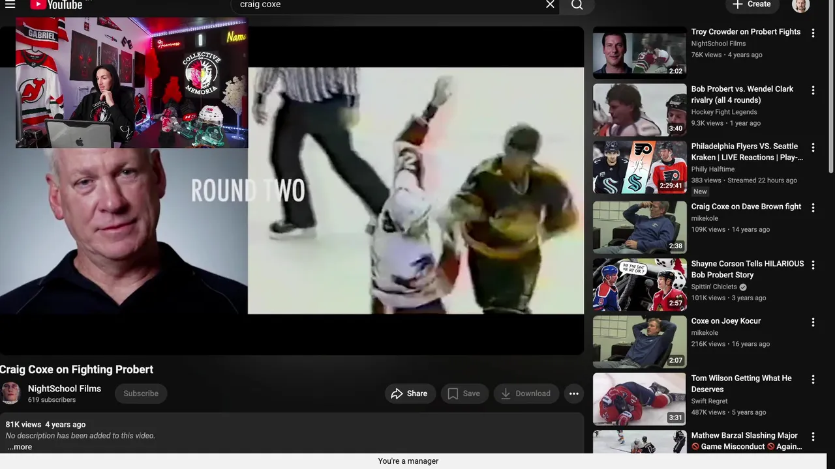Open Mathew Barzal Slashing Major thumbnail
The width and height of the screenshot is (835, 469).
pyautogui.click(x=639, y=442)
